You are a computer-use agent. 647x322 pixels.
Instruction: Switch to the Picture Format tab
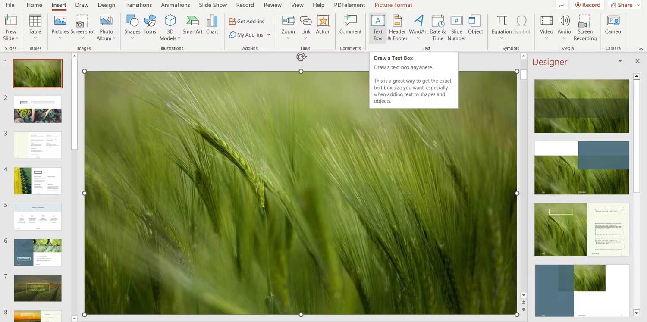393,5
